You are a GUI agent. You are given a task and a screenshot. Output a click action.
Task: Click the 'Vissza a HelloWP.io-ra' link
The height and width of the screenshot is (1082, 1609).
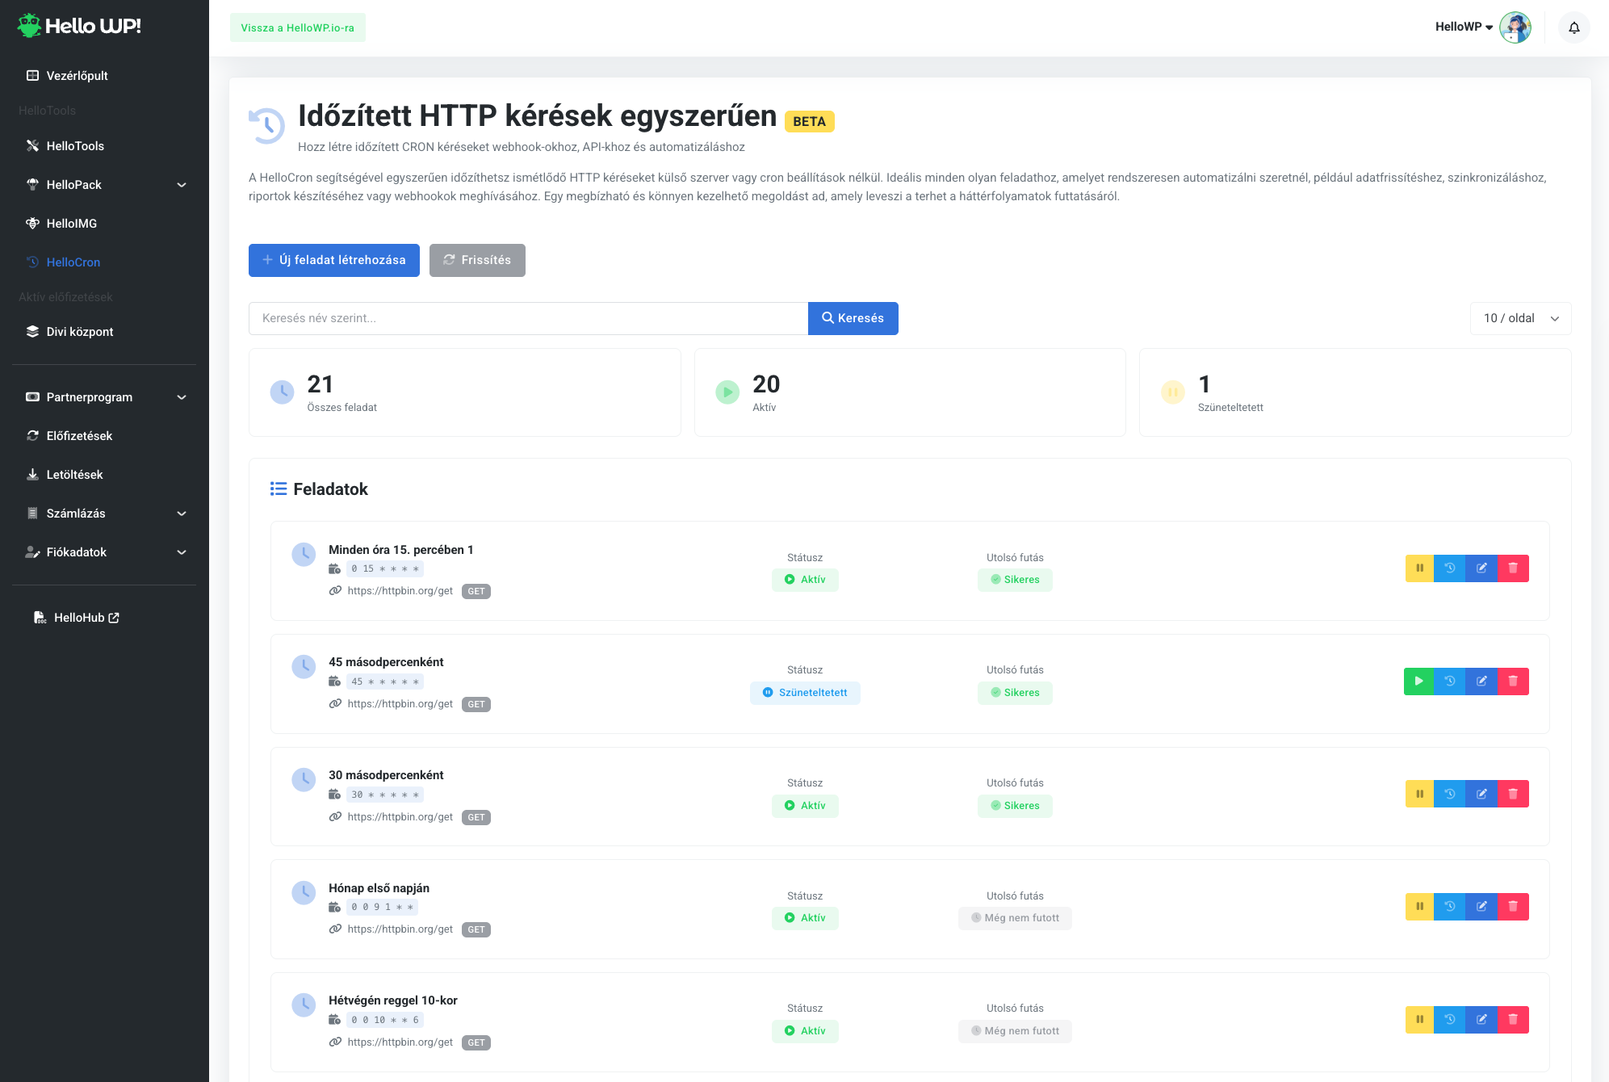click(297, 27)
